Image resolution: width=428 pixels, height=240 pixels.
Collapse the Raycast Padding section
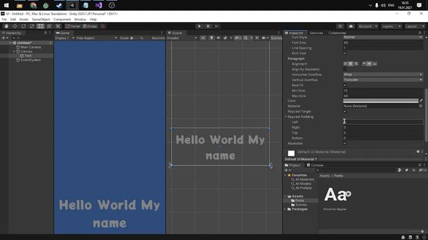286,117
